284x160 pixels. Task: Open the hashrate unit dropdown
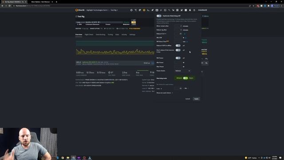coord(186,88)
